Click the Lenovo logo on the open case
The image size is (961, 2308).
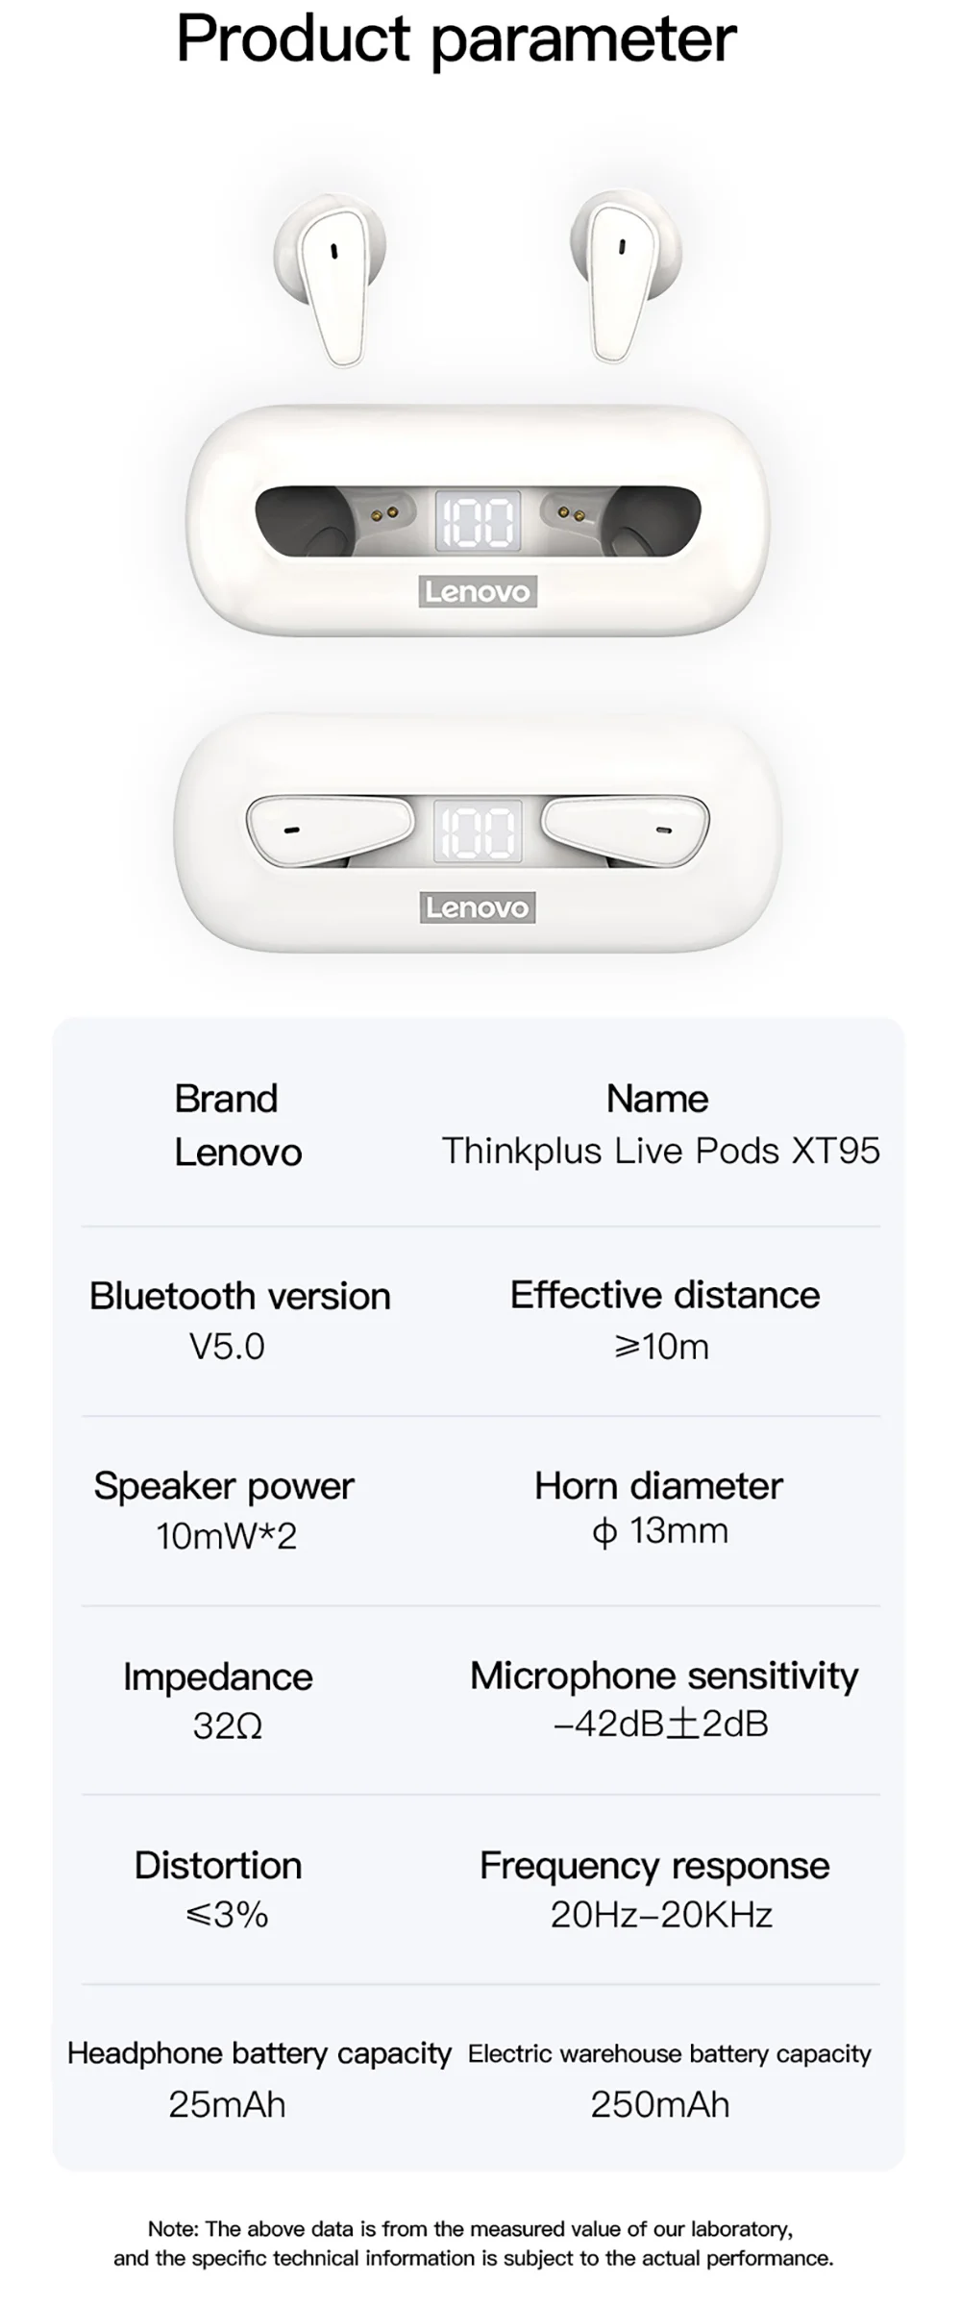478,591
